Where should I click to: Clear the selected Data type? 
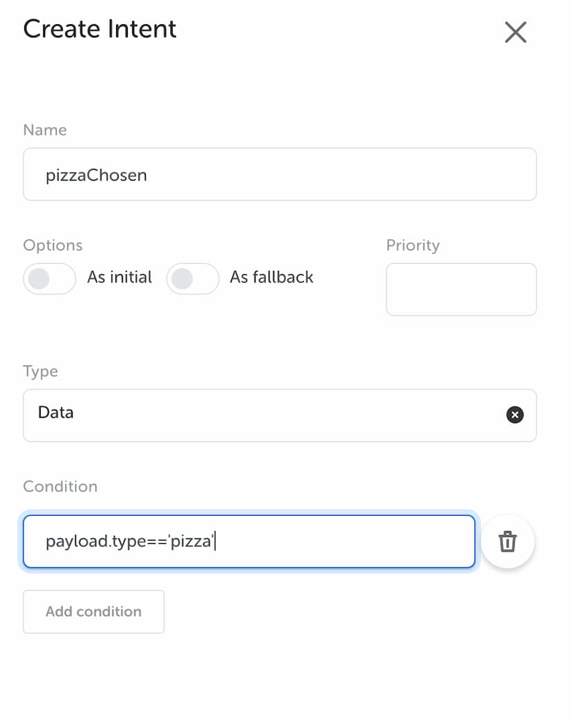click(515, 414)
